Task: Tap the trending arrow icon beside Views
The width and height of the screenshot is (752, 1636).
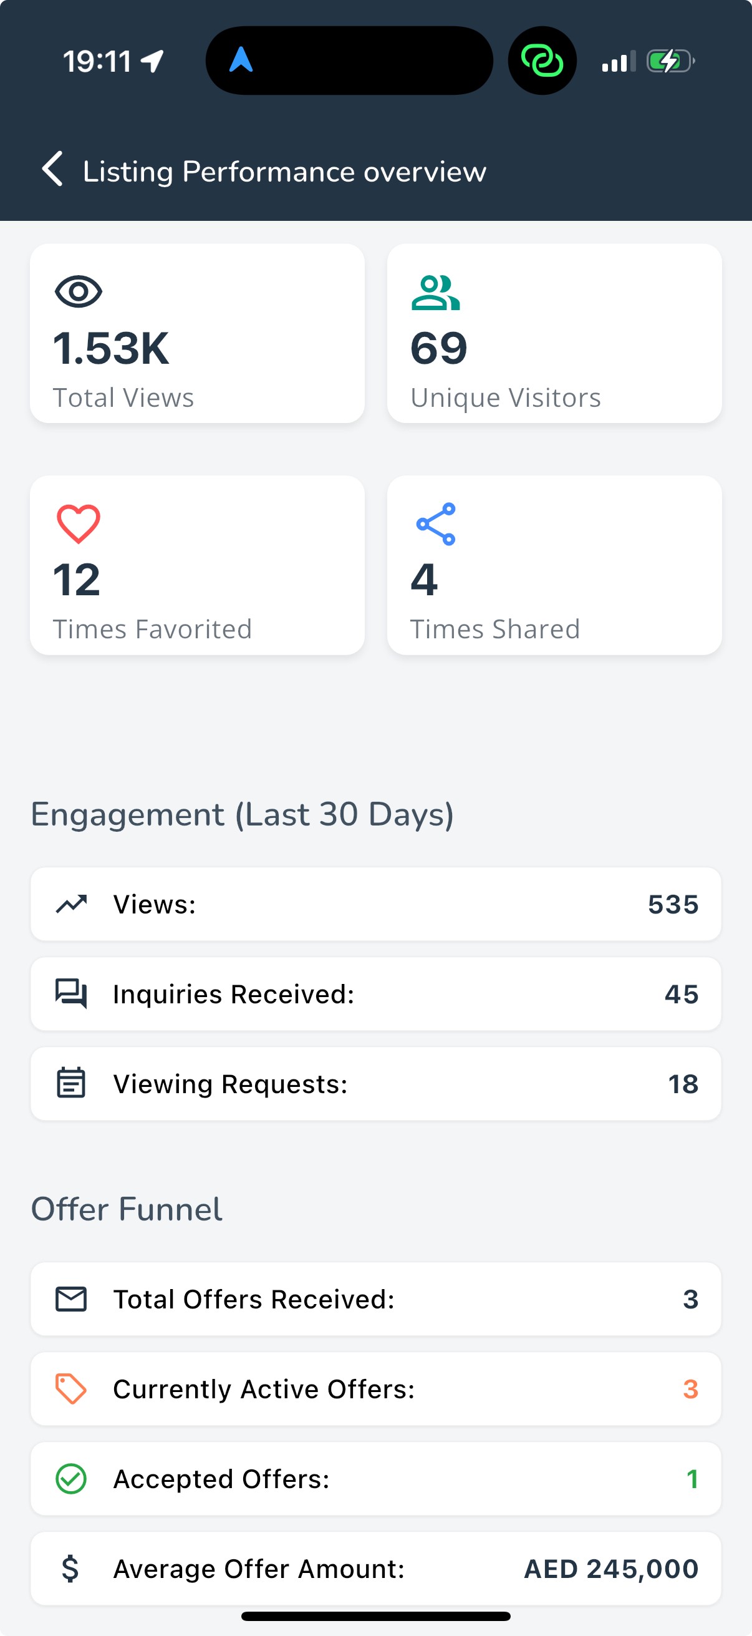Action: pyautogui.click(x=71, y=903)
